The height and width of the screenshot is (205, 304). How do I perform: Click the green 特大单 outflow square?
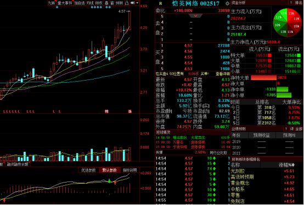(299, 55)
